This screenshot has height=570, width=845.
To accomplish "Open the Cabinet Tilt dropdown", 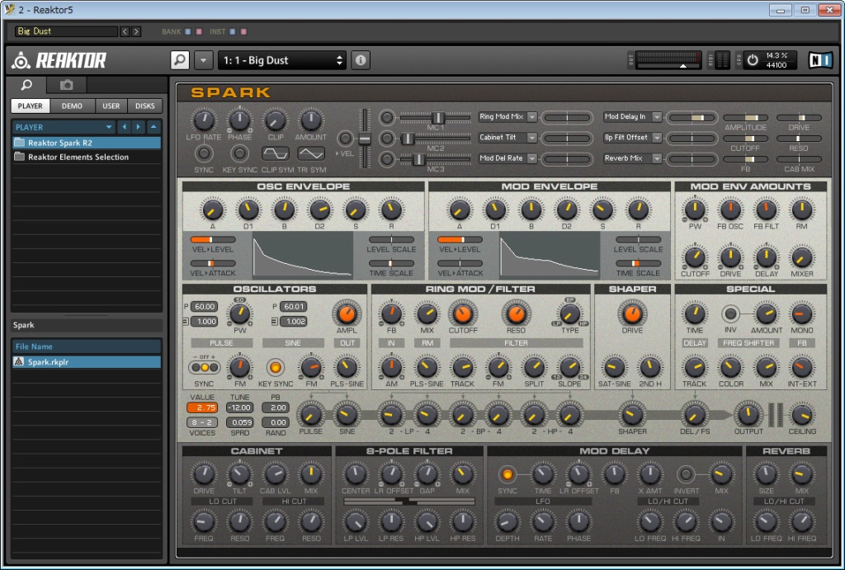I will pos(507,138).
